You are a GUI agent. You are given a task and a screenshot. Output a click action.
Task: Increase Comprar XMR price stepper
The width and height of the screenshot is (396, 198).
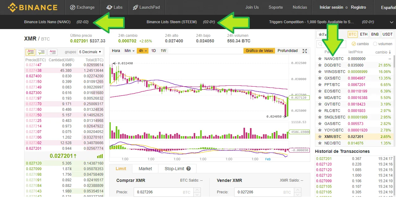coord(197,190)
